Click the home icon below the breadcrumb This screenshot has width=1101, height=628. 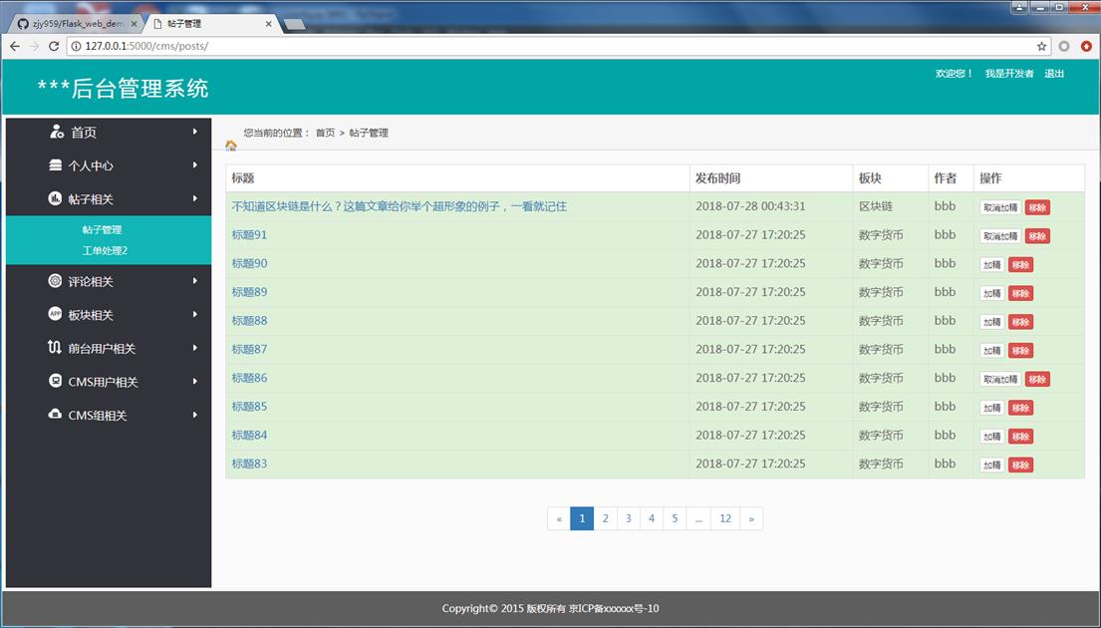pos(231,146)
